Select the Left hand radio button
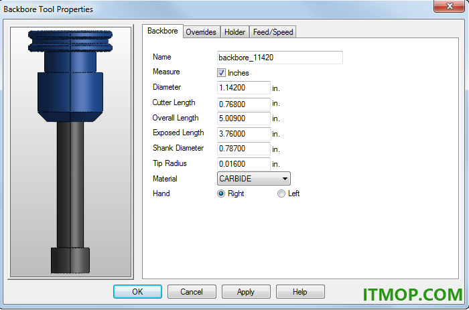The height and width of the screenshot is (310, 469). click(281, 193)
